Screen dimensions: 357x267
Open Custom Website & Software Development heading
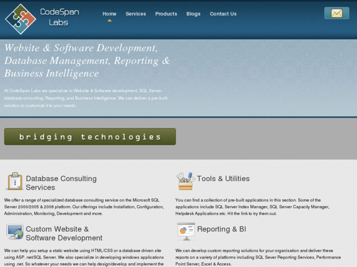coord(64,233)
